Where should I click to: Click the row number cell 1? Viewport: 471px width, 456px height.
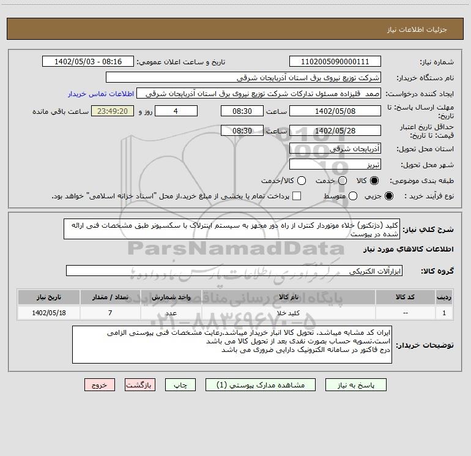[x=444, y=313]
